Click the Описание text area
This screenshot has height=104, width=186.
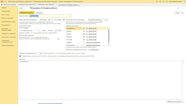click(101, 80)
